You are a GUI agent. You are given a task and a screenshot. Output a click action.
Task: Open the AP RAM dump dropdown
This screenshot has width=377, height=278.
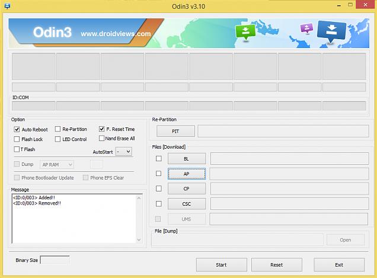tap(57, 165)
